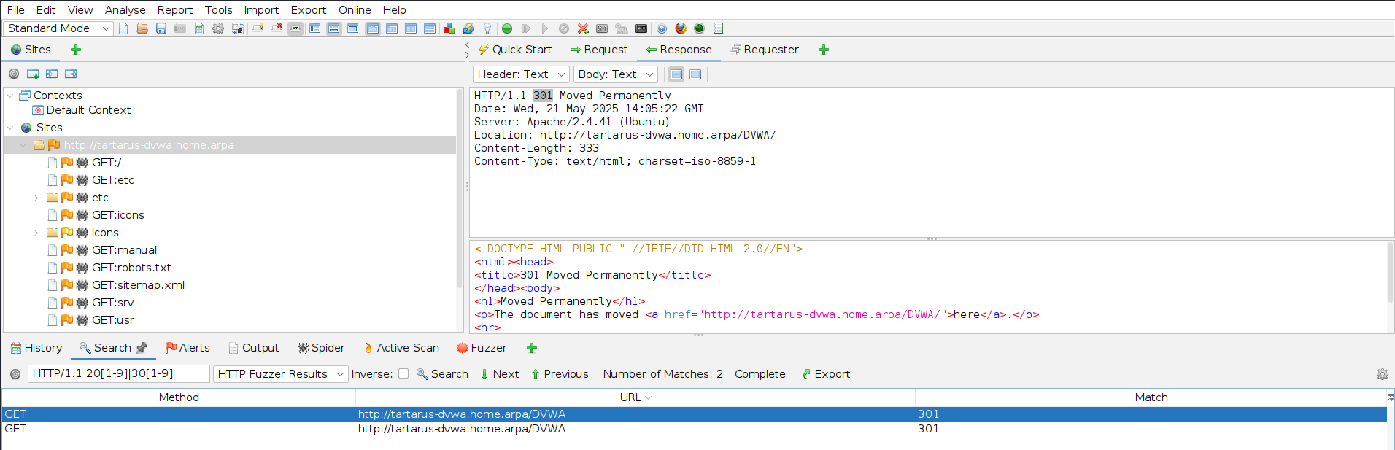1395x450 pixels.
Task: Launch browser with the Firefox icon
Action: tap(681, 28)
